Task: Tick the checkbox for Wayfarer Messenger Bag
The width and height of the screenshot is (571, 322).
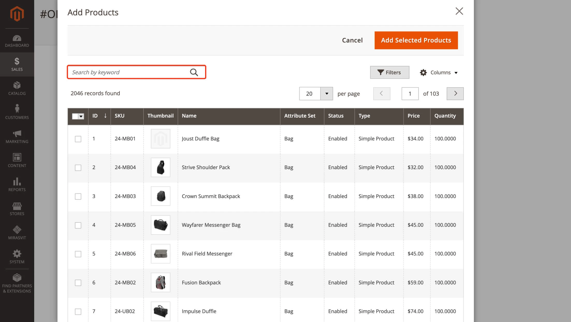Action: [x=78, y=225]
